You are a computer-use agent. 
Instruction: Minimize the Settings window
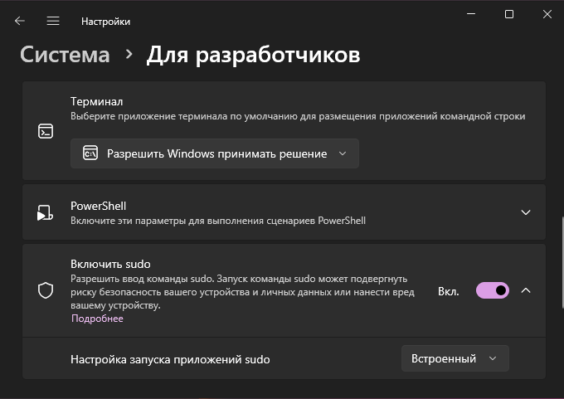pos(471,14)
